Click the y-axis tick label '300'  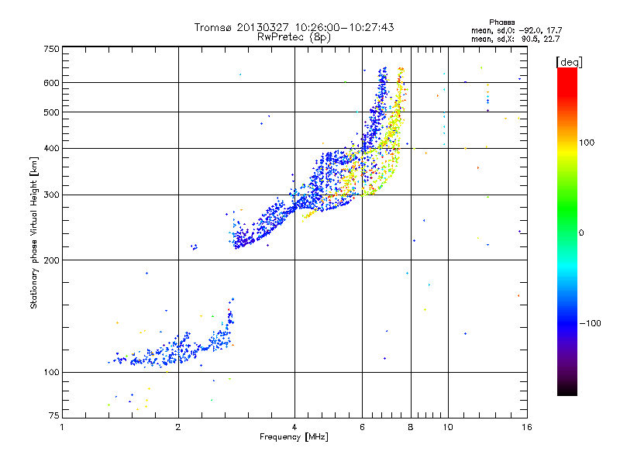click(x=51, y=195)
